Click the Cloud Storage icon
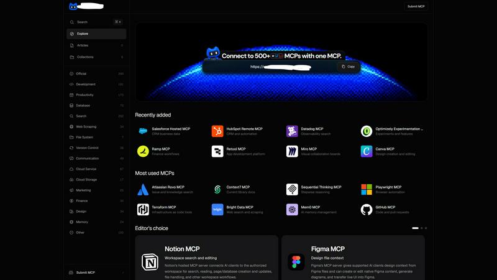The width and height of the screenshot is (497, 280). (x=71, y=180)
